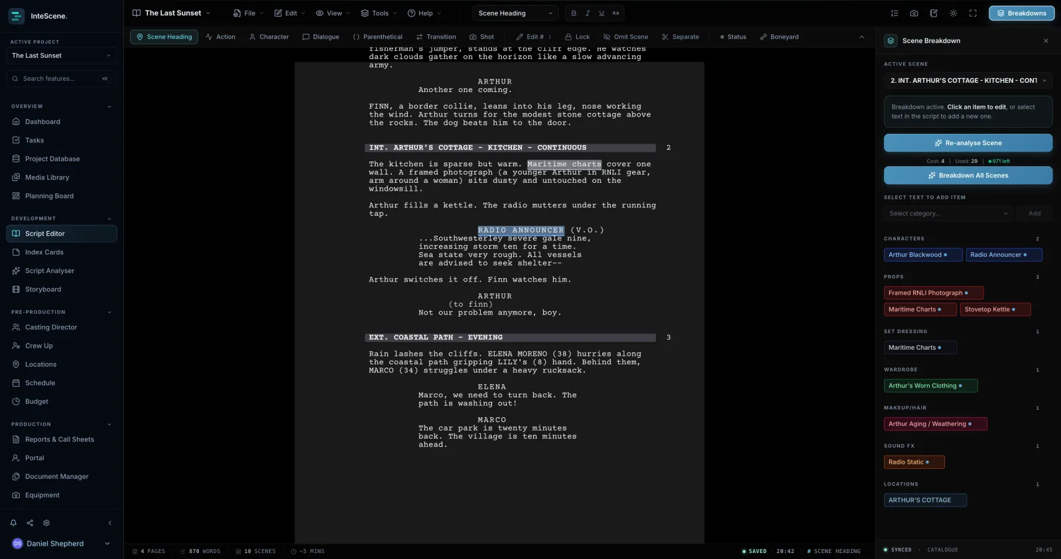
Task: Open The Last Sunset title dropdown
Action: coord(171,13)
